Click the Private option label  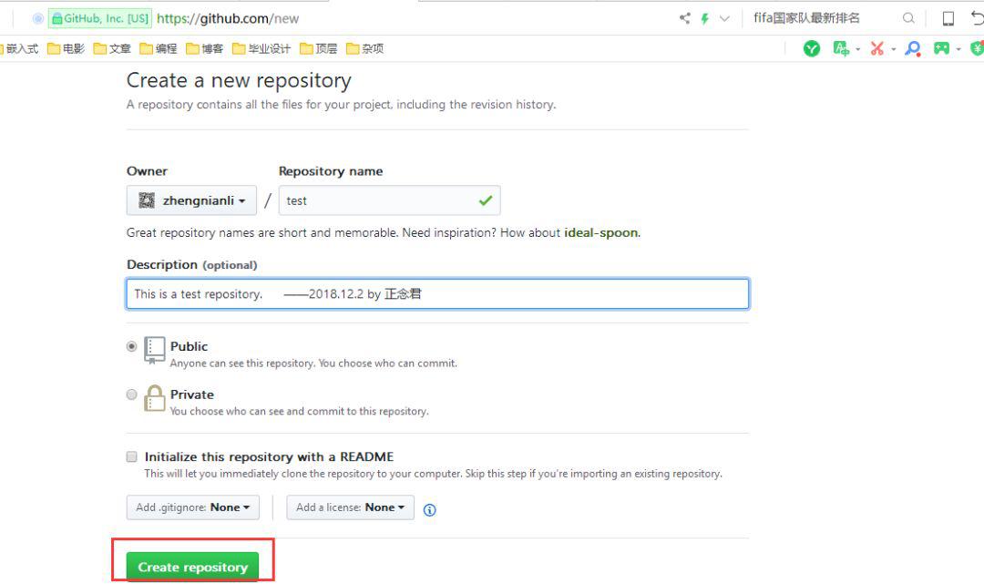(192, 394)
